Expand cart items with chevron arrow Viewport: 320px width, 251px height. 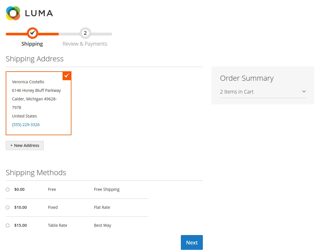tap(304, 92)
